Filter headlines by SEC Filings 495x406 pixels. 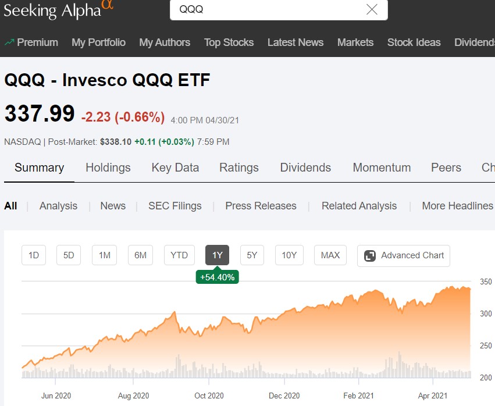(x=175, y=206)
